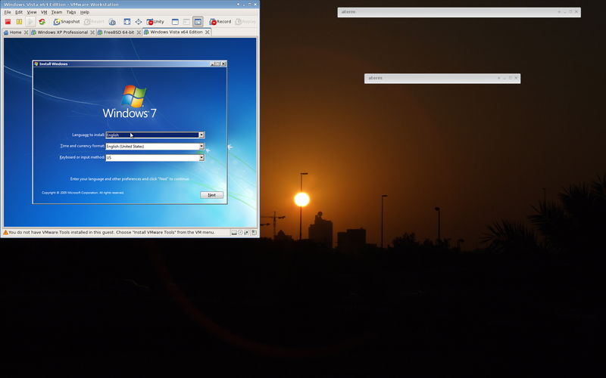
Task: Close the Windows XP Professional tab
Action: pos(92,33)
